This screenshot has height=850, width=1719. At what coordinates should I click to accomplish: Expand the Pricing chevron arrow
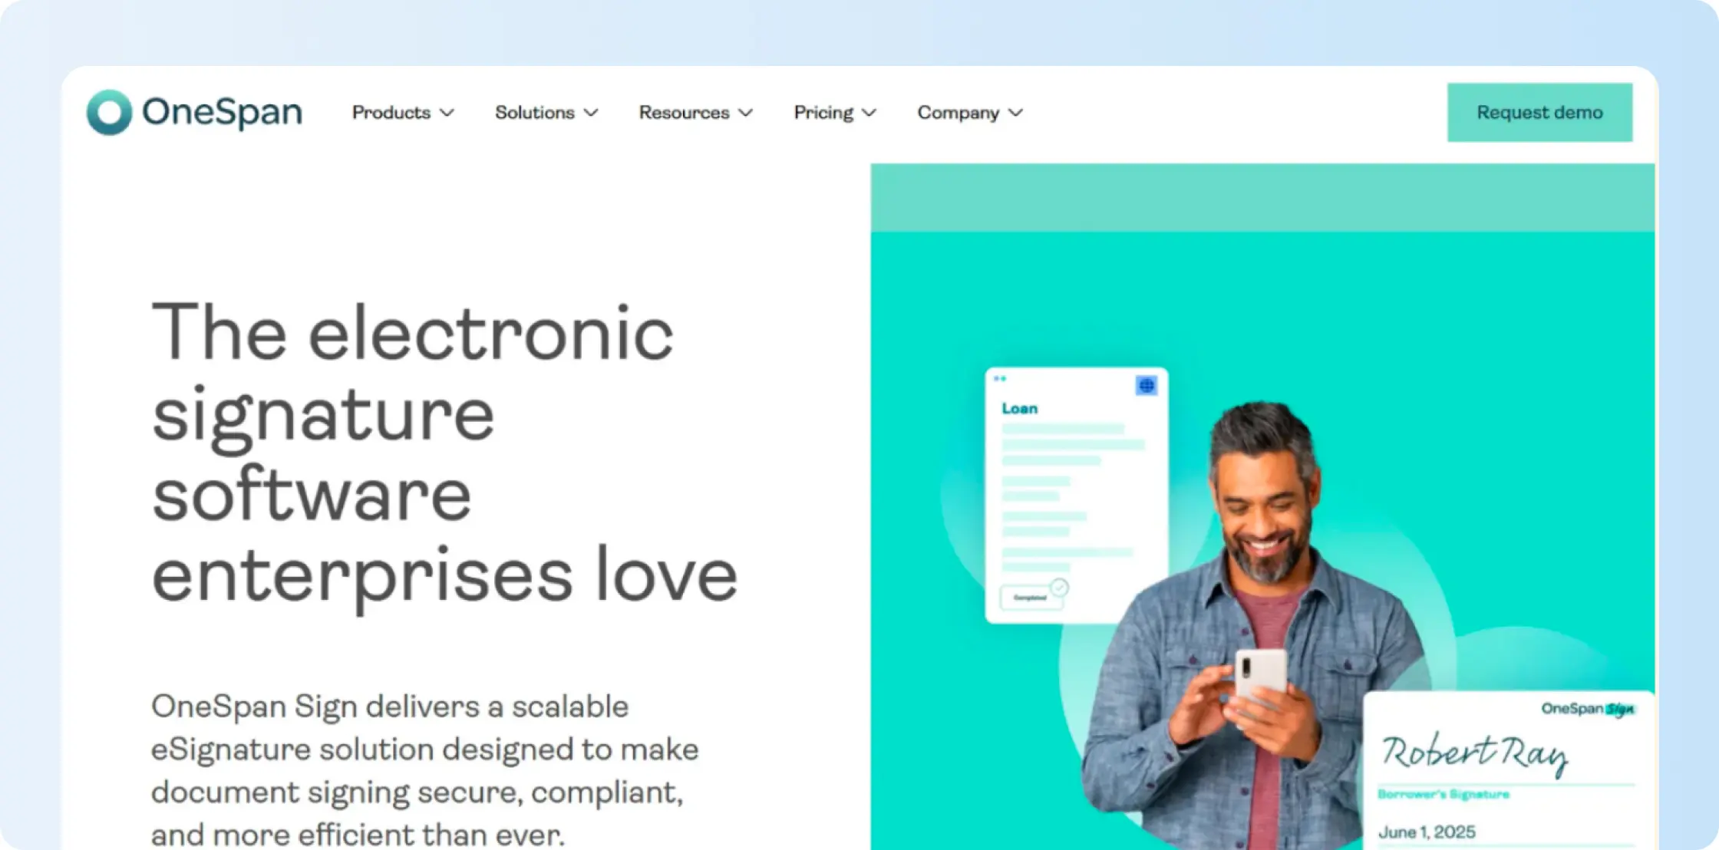pyautogui.click(x=869, y=114)
